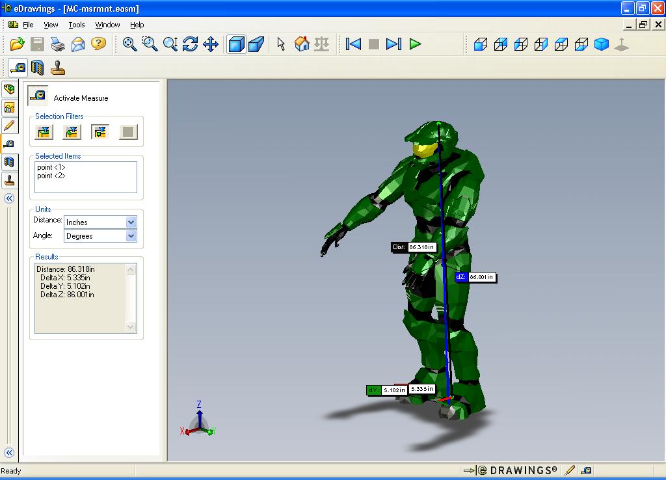The height and width of the screenshot is (480, 666).
Task: Click the Home view icon
Action: 301,44
